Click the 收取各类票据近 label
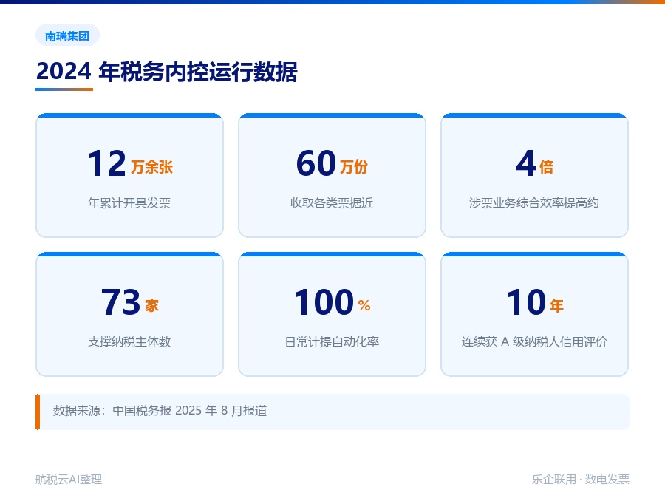Screen dimensions: 665x504 click(332, 202)
